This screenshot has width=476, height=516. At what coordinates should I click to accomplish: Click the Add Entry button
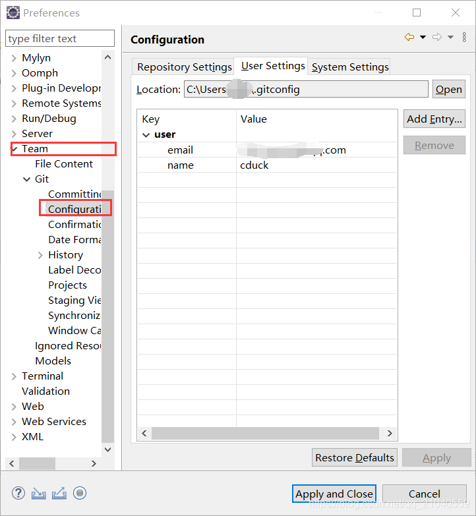click(434, 119)
